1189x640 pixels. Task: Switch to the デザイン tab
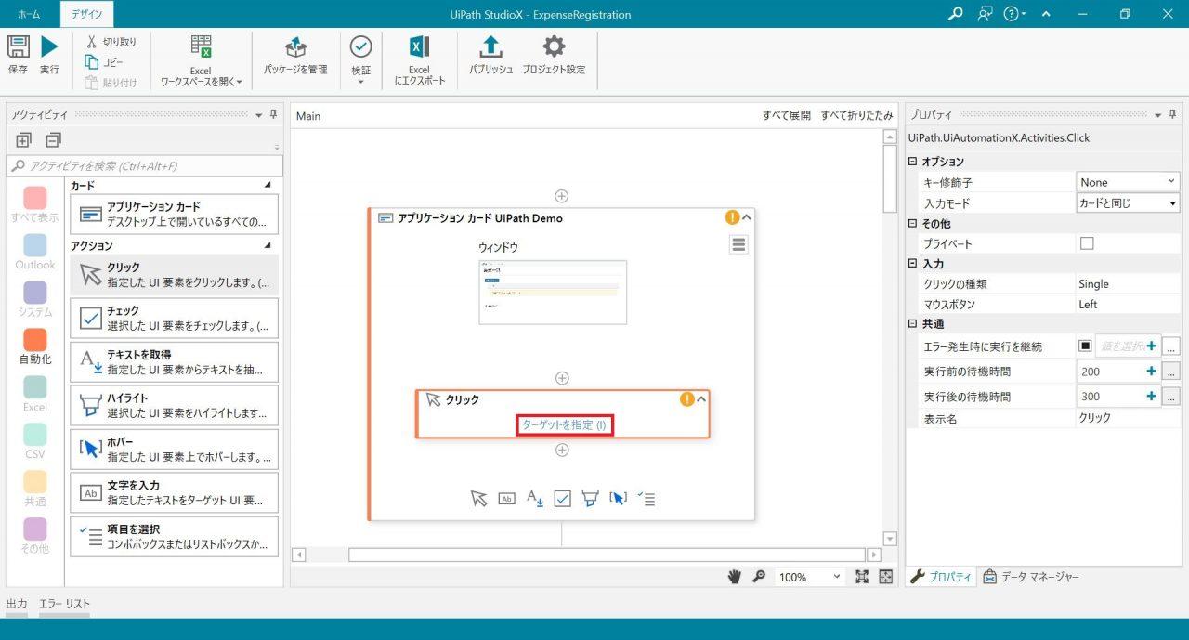click(86, 14)
